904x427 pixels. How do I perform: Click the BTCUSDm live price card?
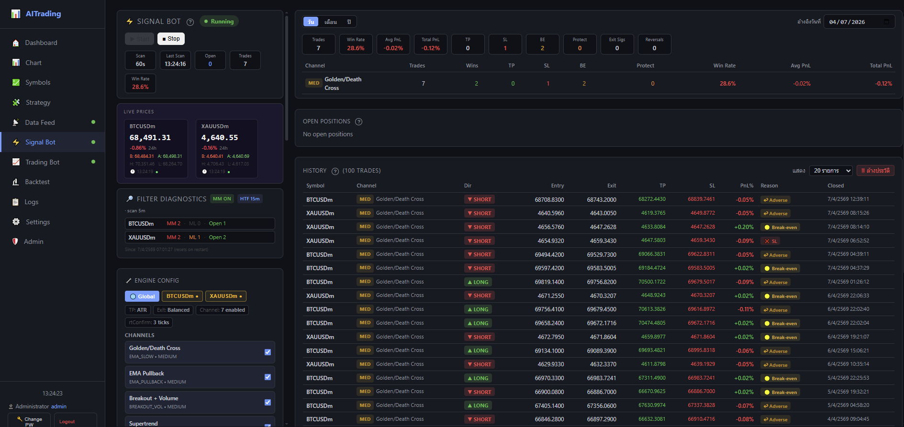click(x=156, y=149)
